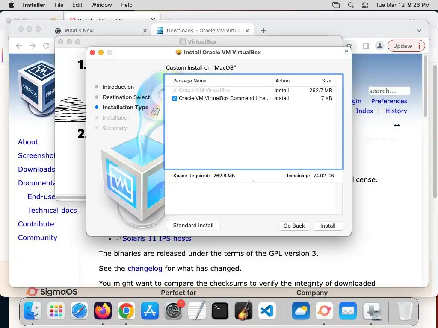Open Launchpad in the dock
This screenshot has width=438, height=328.
56,311
